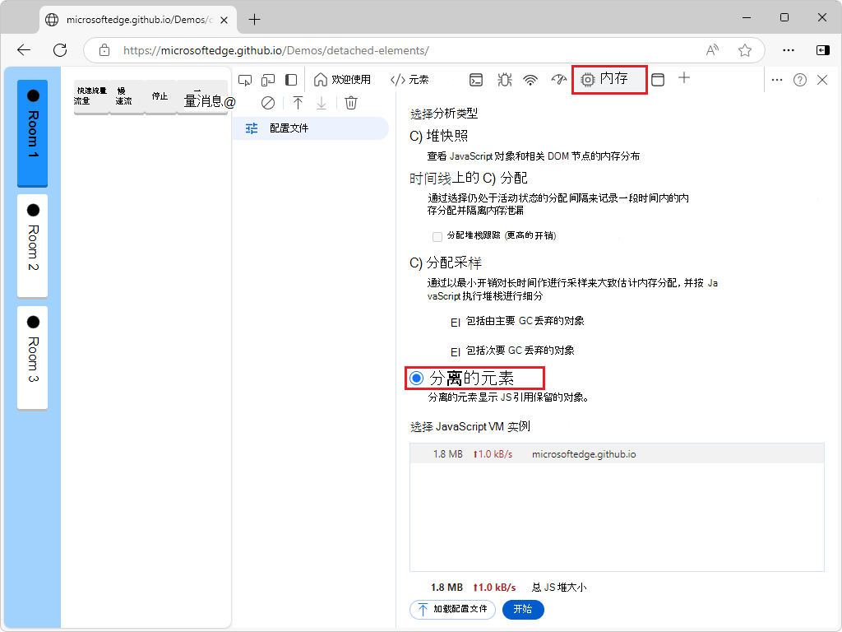Reload the page with the refresh icon
The height and width of the screenshot is (632, 842).
(x=60, y=50)
